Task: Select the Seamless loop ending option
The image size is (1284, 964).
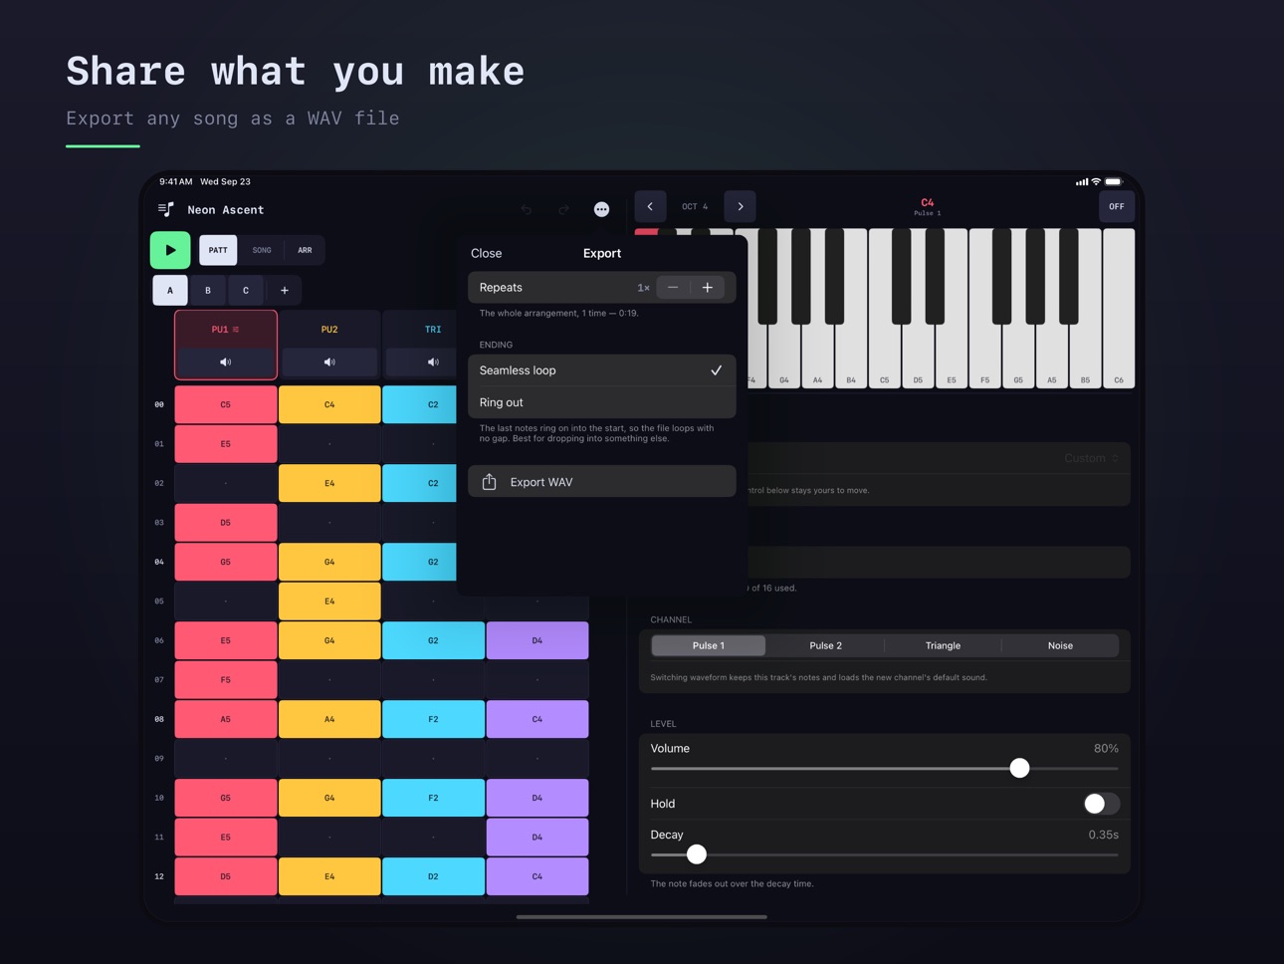Action: [x=602, y=370]
